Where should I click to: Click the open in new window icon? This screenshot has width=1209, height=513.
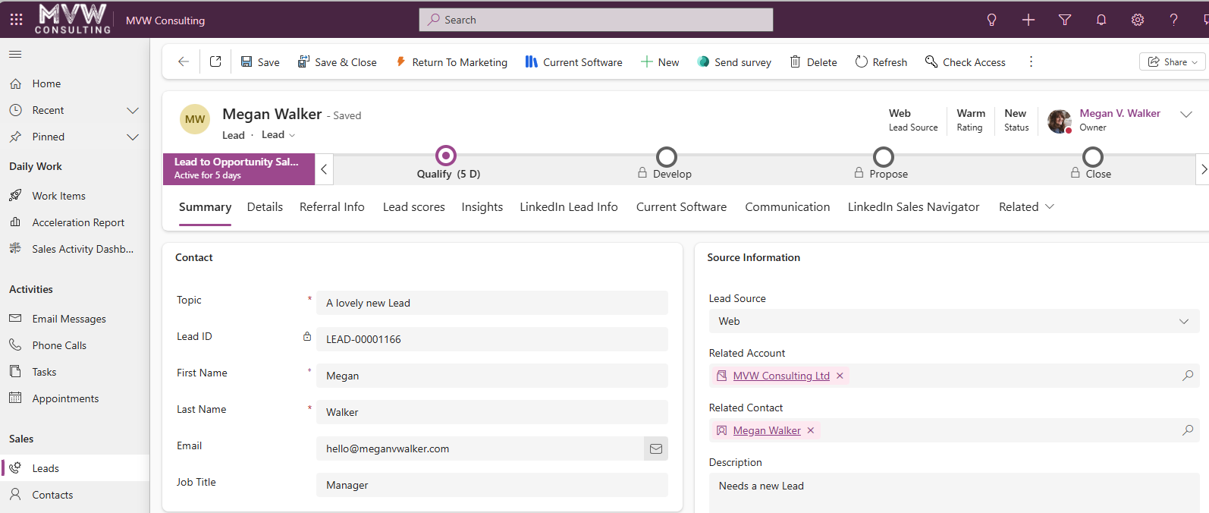point(215,61)
